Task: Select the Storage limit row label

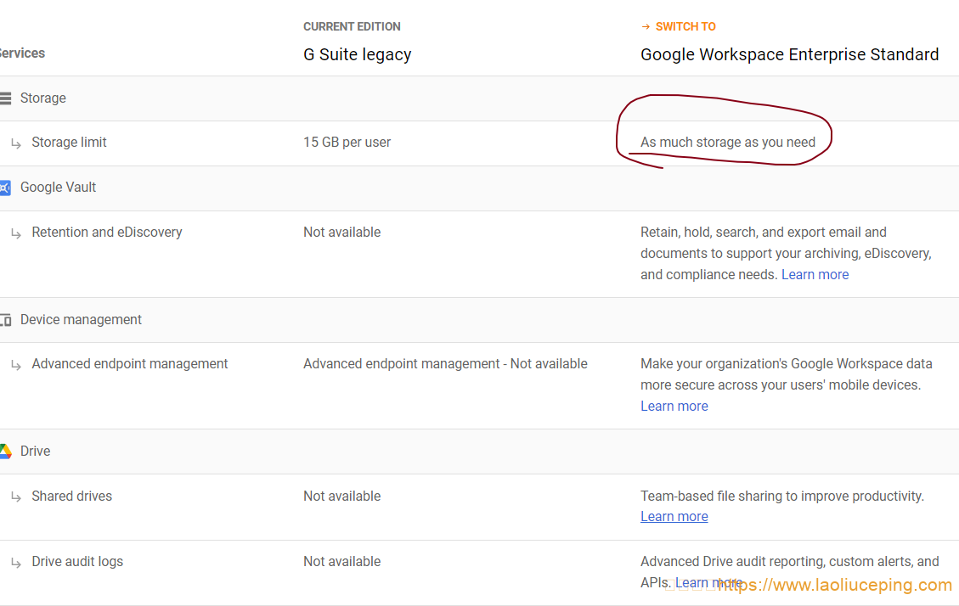Action: point(69,143)
